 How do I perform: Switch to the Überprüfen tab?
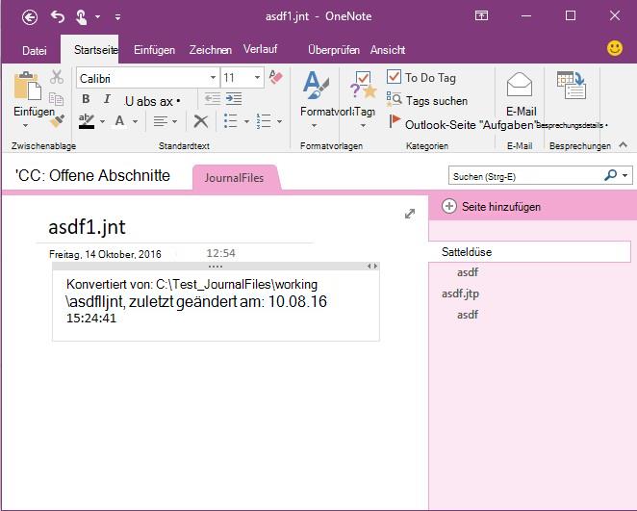tap(334, 50)
